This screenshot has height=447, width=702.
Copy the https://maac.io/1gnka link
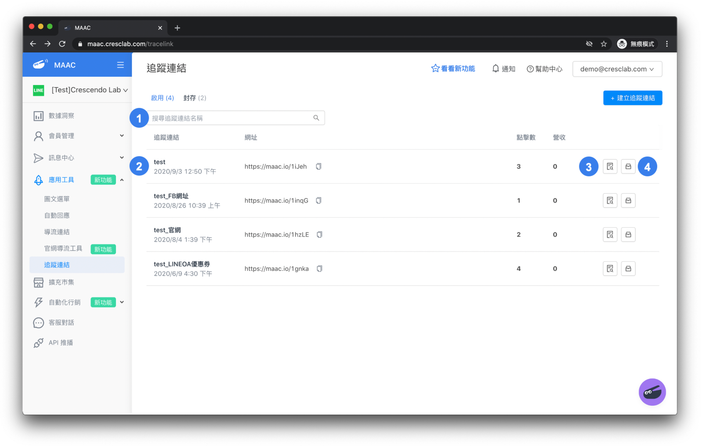click(319, 268)
